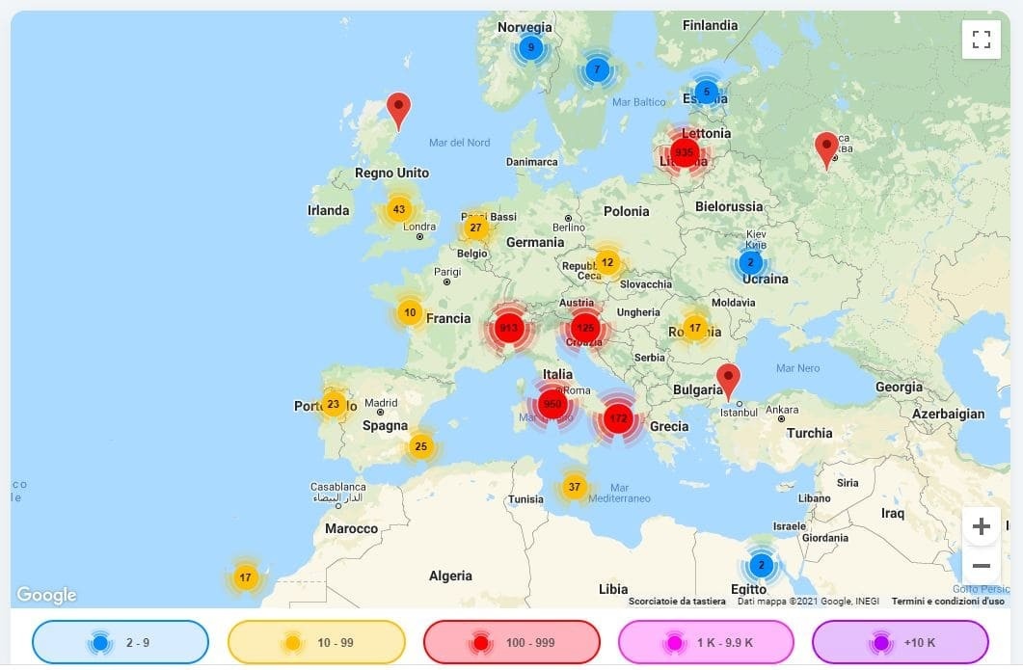Click the Parigi city label
The height and width of the screenshot is (670, 1023).
tap(447, 272)
